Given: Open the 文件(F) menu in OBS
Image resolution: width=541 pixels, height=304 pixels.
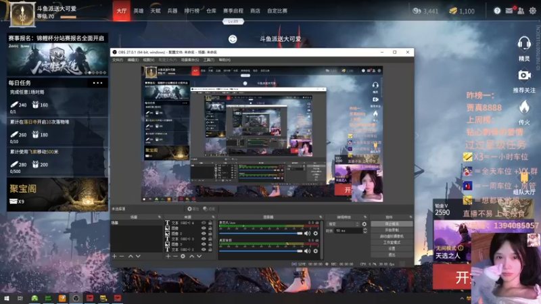Looking at the screenshot, I should coord(117,60).
